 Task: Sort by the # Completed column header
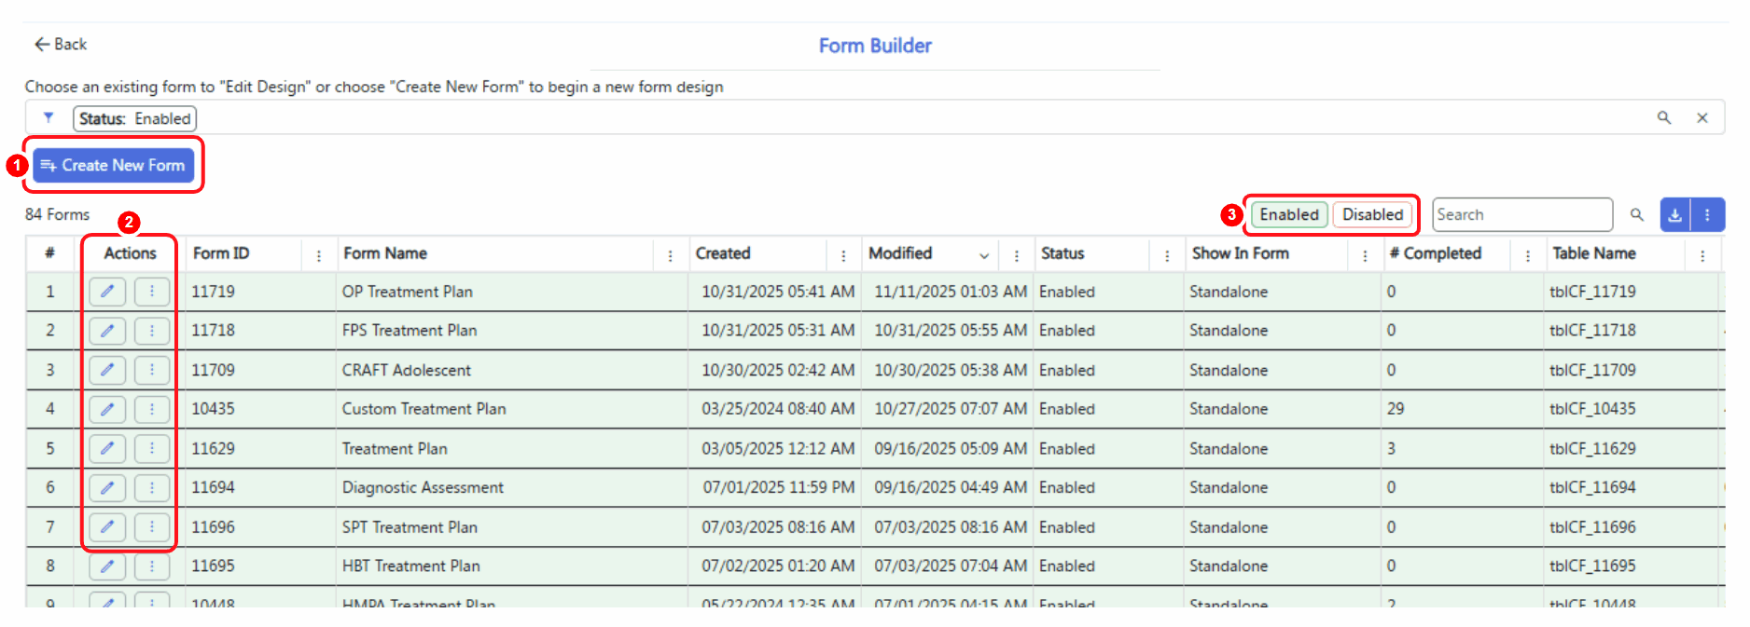pyautogui.click(x=1435, y=253)
